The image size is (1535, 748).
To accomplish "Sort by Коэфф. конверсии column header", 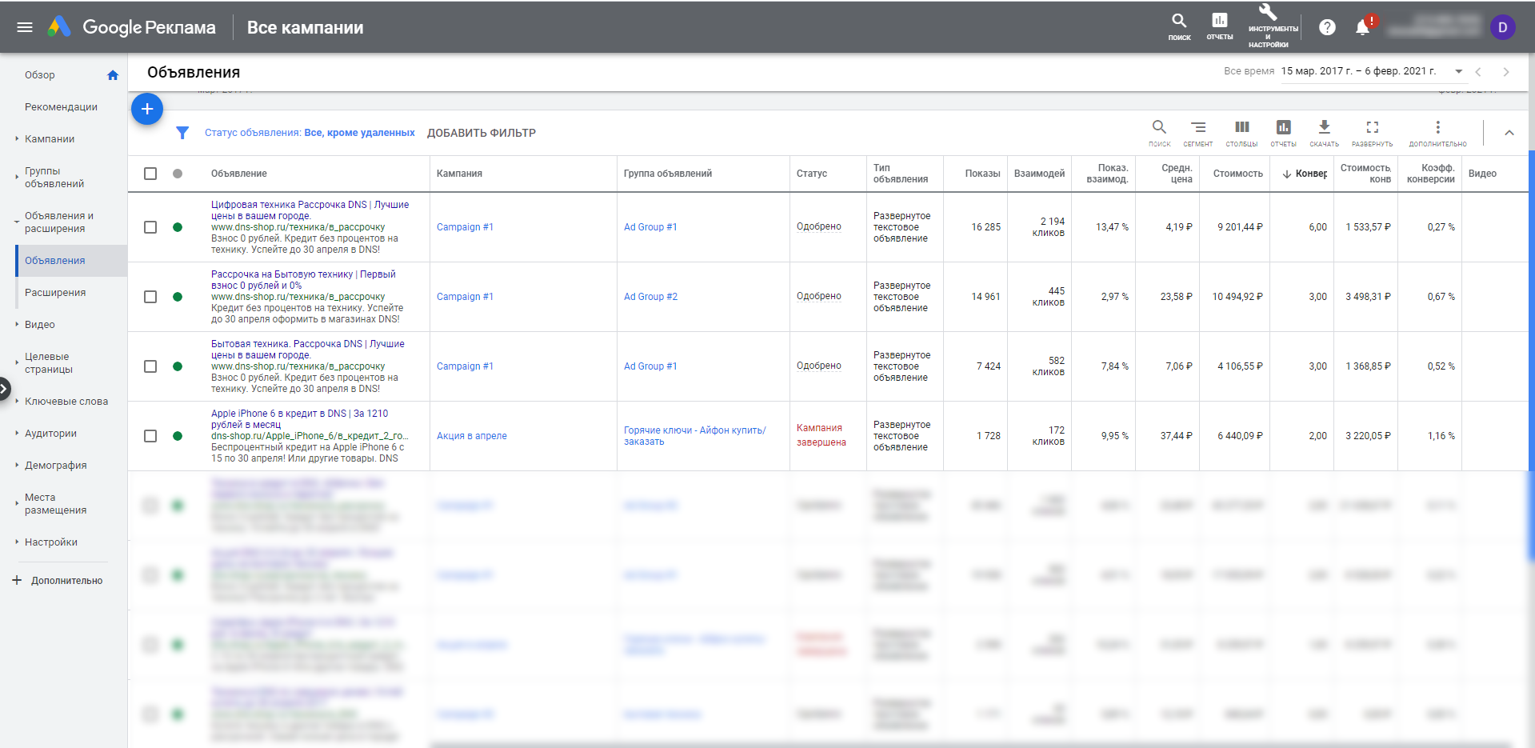I will point(1430,174).
